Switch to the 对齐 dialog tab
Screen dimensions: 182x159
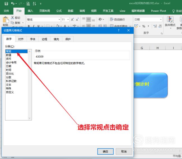(21, 39)
